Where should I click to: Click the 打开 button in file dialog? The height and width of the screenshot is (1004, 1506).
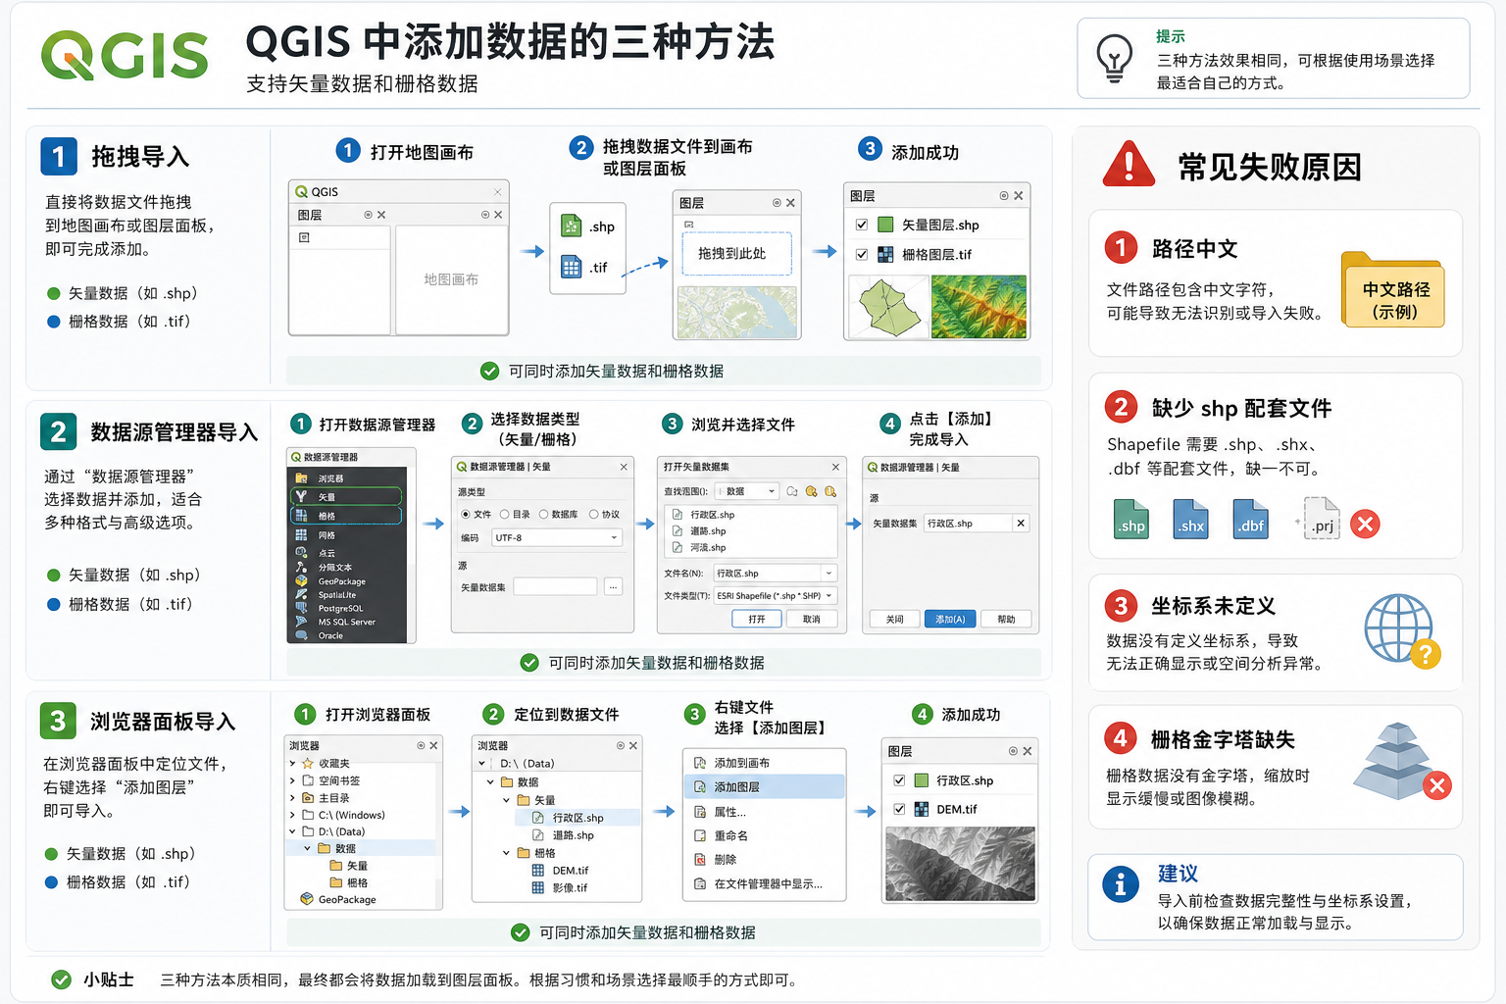click(757, 619)
